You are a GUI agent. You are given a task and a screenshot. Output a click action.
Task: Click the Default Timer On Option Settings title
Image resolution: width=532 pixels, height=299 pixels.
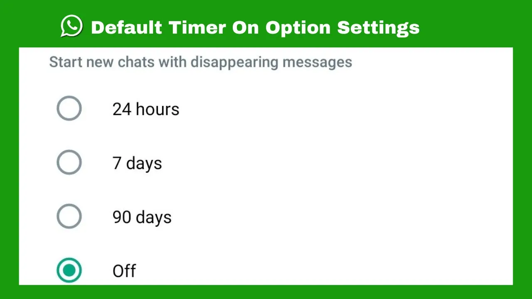(x=255, y=28)
